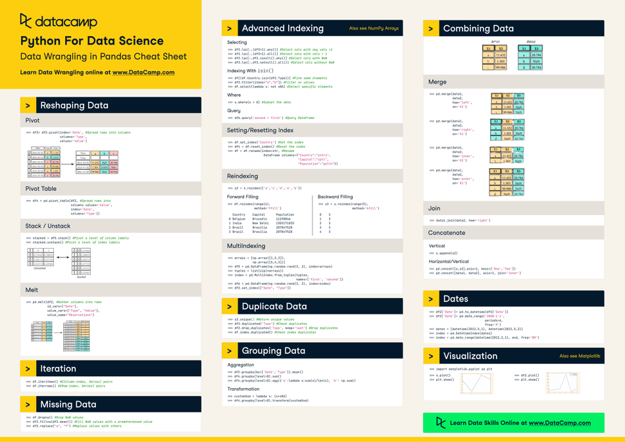Select the Stack / Unstack subsection heading
The width and height of the screenshot is (625, 442).
tap(48, 226)
